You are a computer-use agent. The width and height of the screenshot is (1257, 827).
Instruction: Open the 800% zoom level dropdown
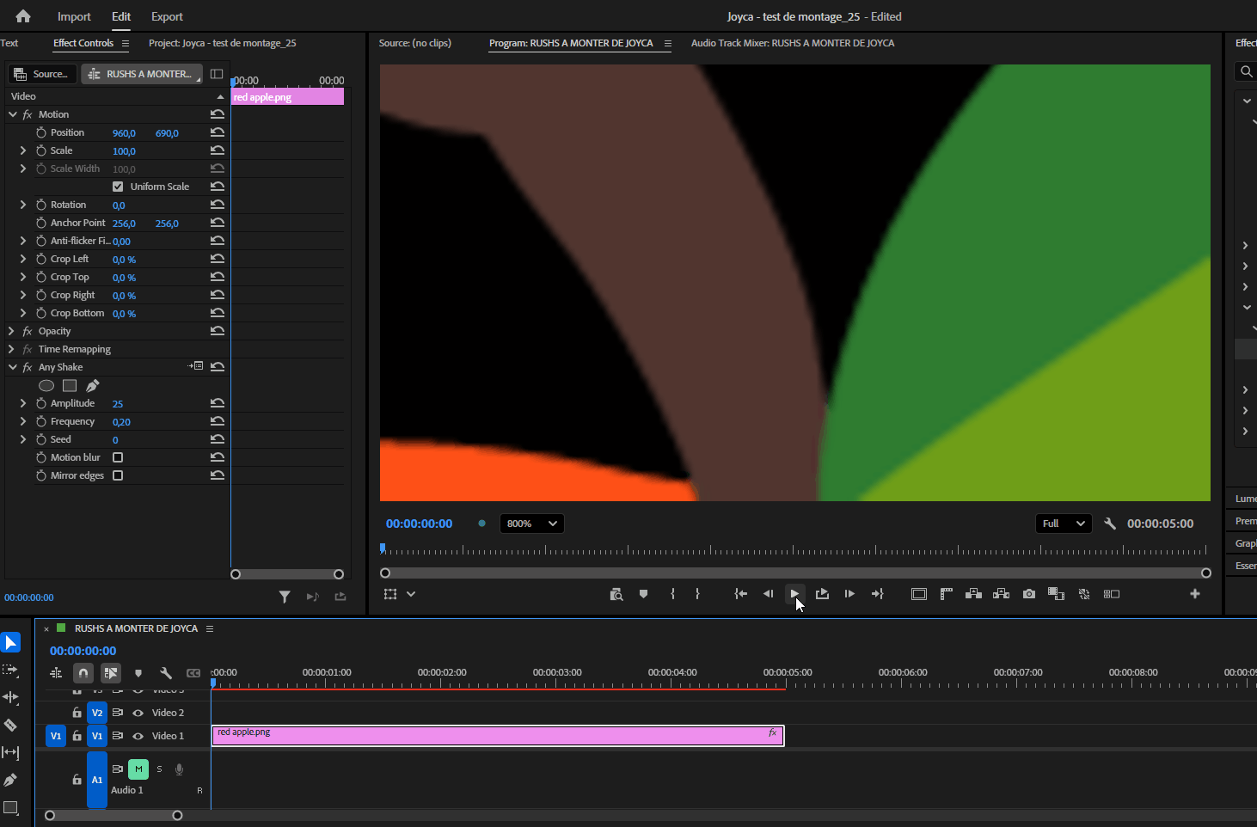(x=531, y=524)
